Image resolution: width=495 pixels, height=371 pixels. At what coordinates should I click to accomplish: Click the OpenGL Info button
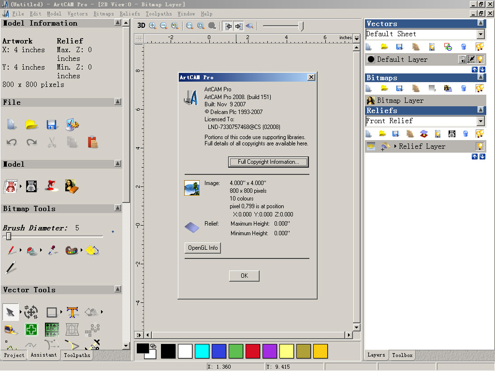pos(203,248)
